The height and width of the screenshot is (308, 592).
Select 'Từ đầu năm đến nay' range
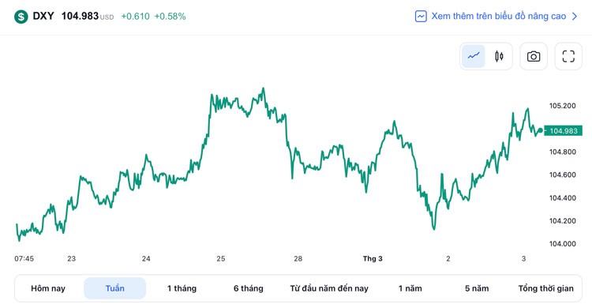(x=329, y=288)
